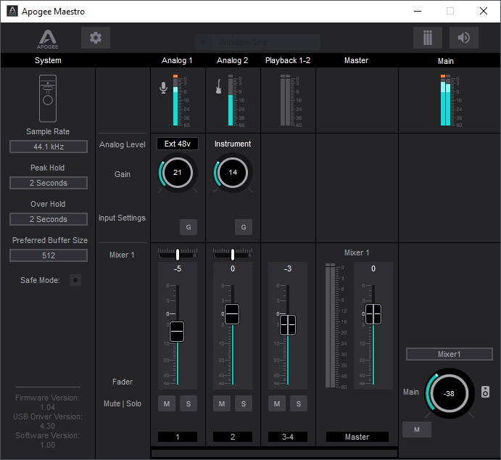Screen dimensions: 501x460
Task: Click the mixer view icon at top right
Action: point(427,38)
